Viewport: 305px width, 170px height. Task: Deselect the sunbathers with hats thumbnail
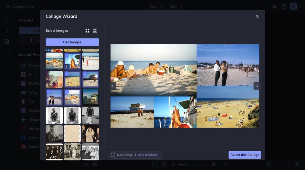point(72,97)
